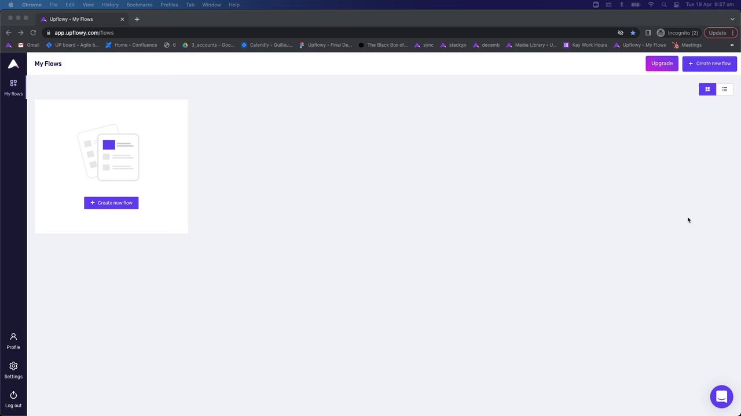This screenshot has width=741, height=416.
Task: Open the View menu
Action: (x=88, y=5)
